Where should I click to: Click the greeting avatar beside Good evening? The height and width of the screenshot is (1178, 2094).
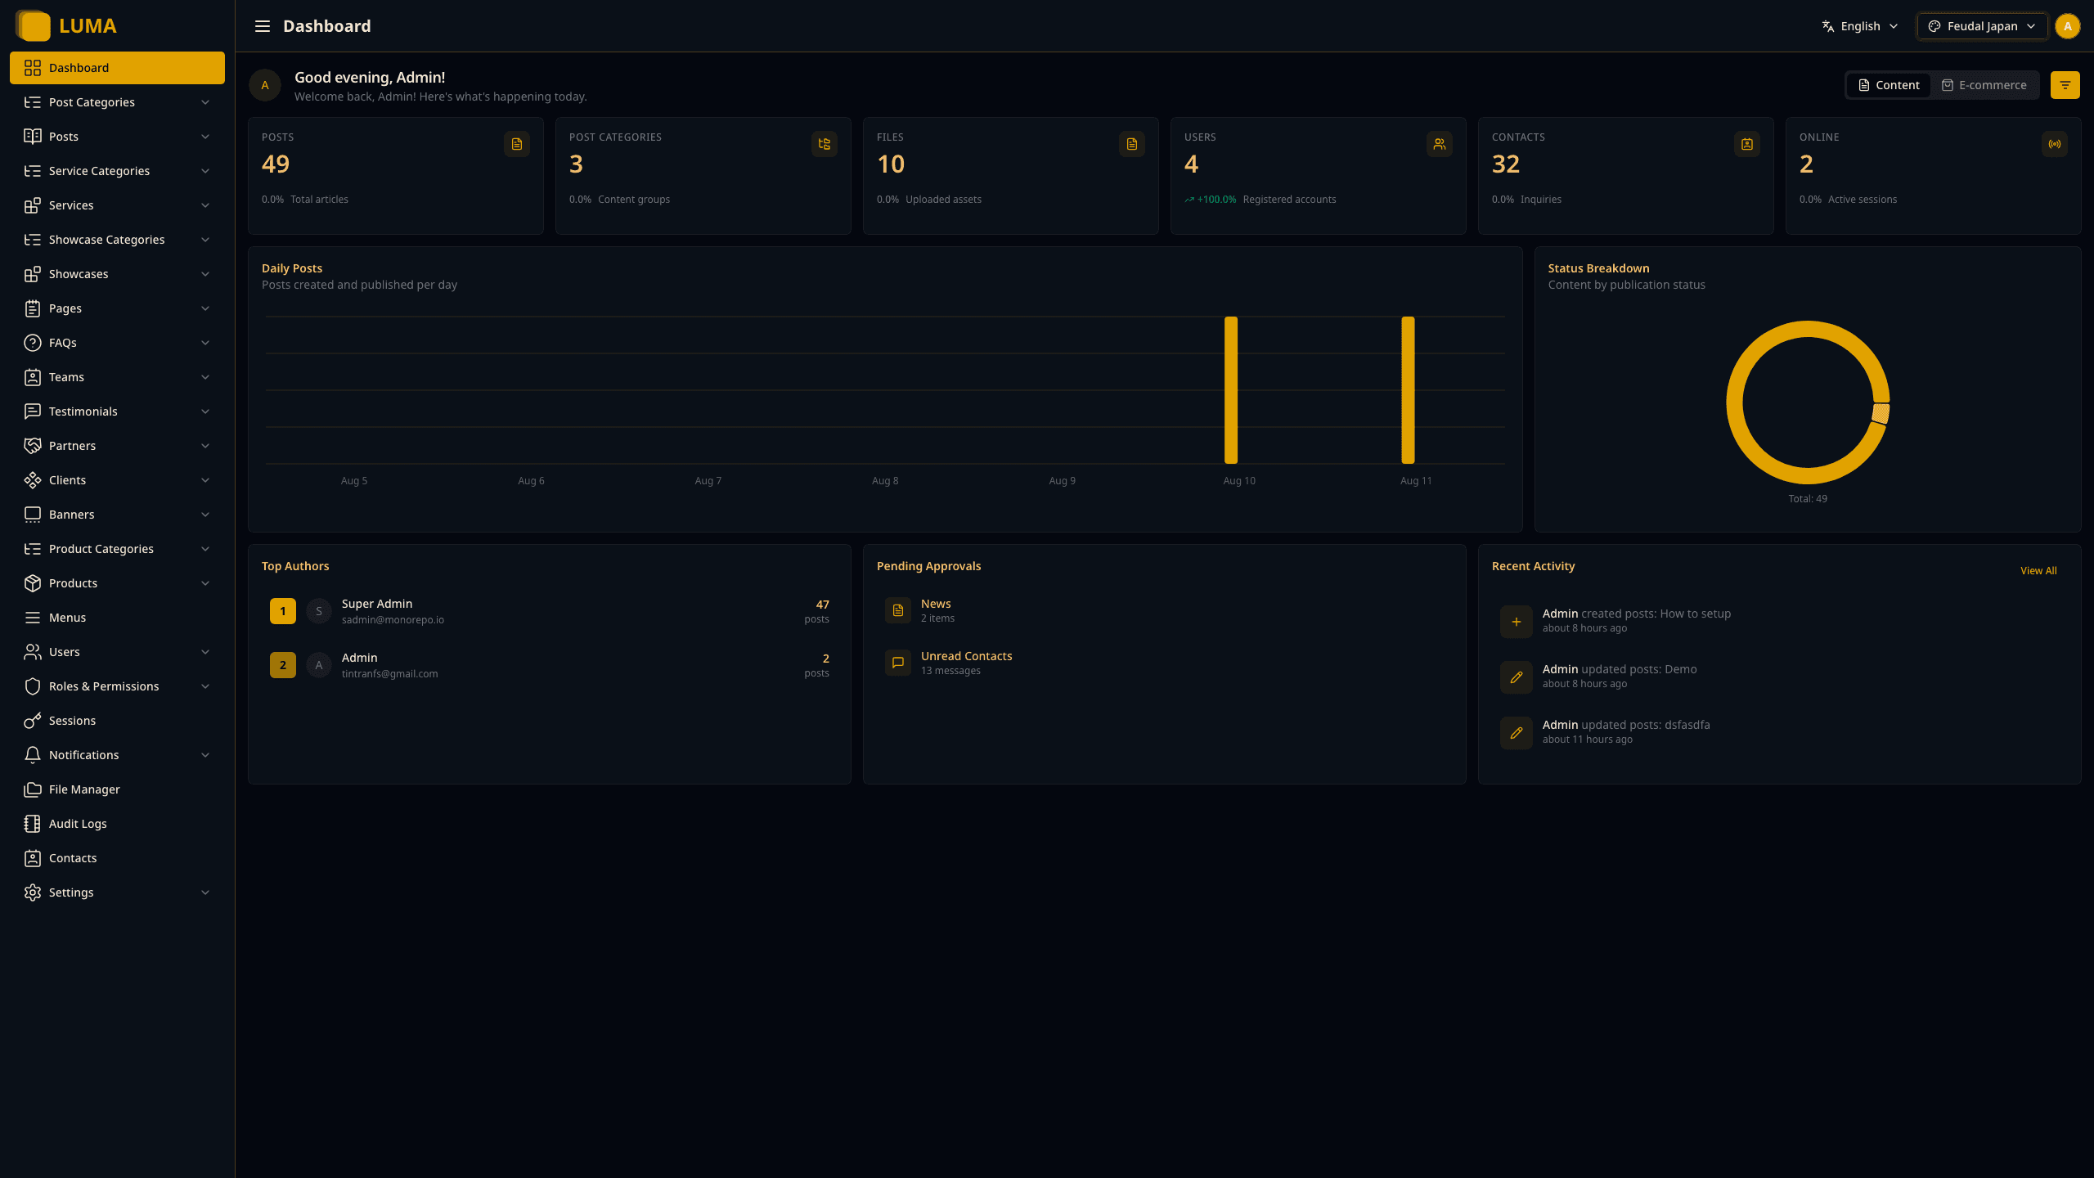[265, 85]
